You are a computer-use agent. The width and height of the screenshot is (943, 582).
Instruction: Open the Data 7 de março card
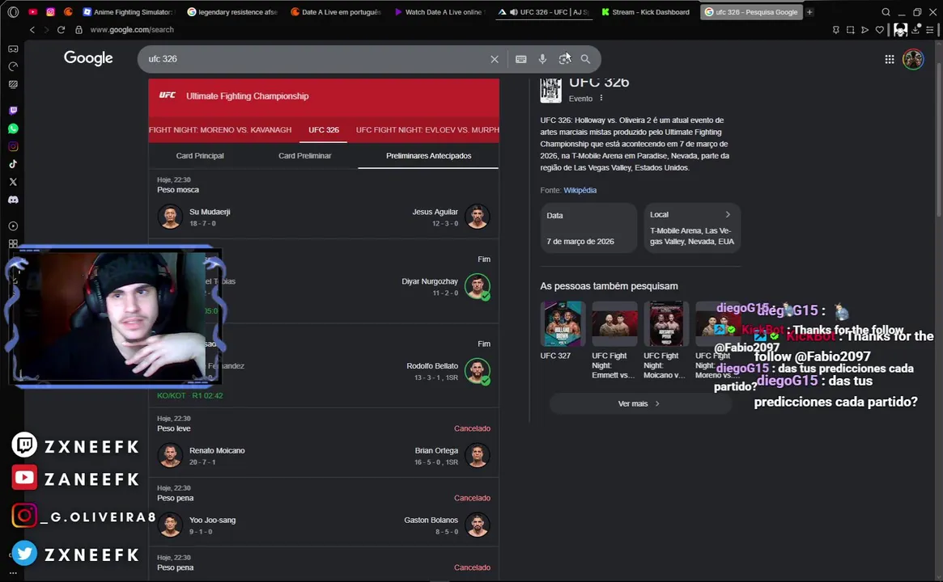(588, 228)
